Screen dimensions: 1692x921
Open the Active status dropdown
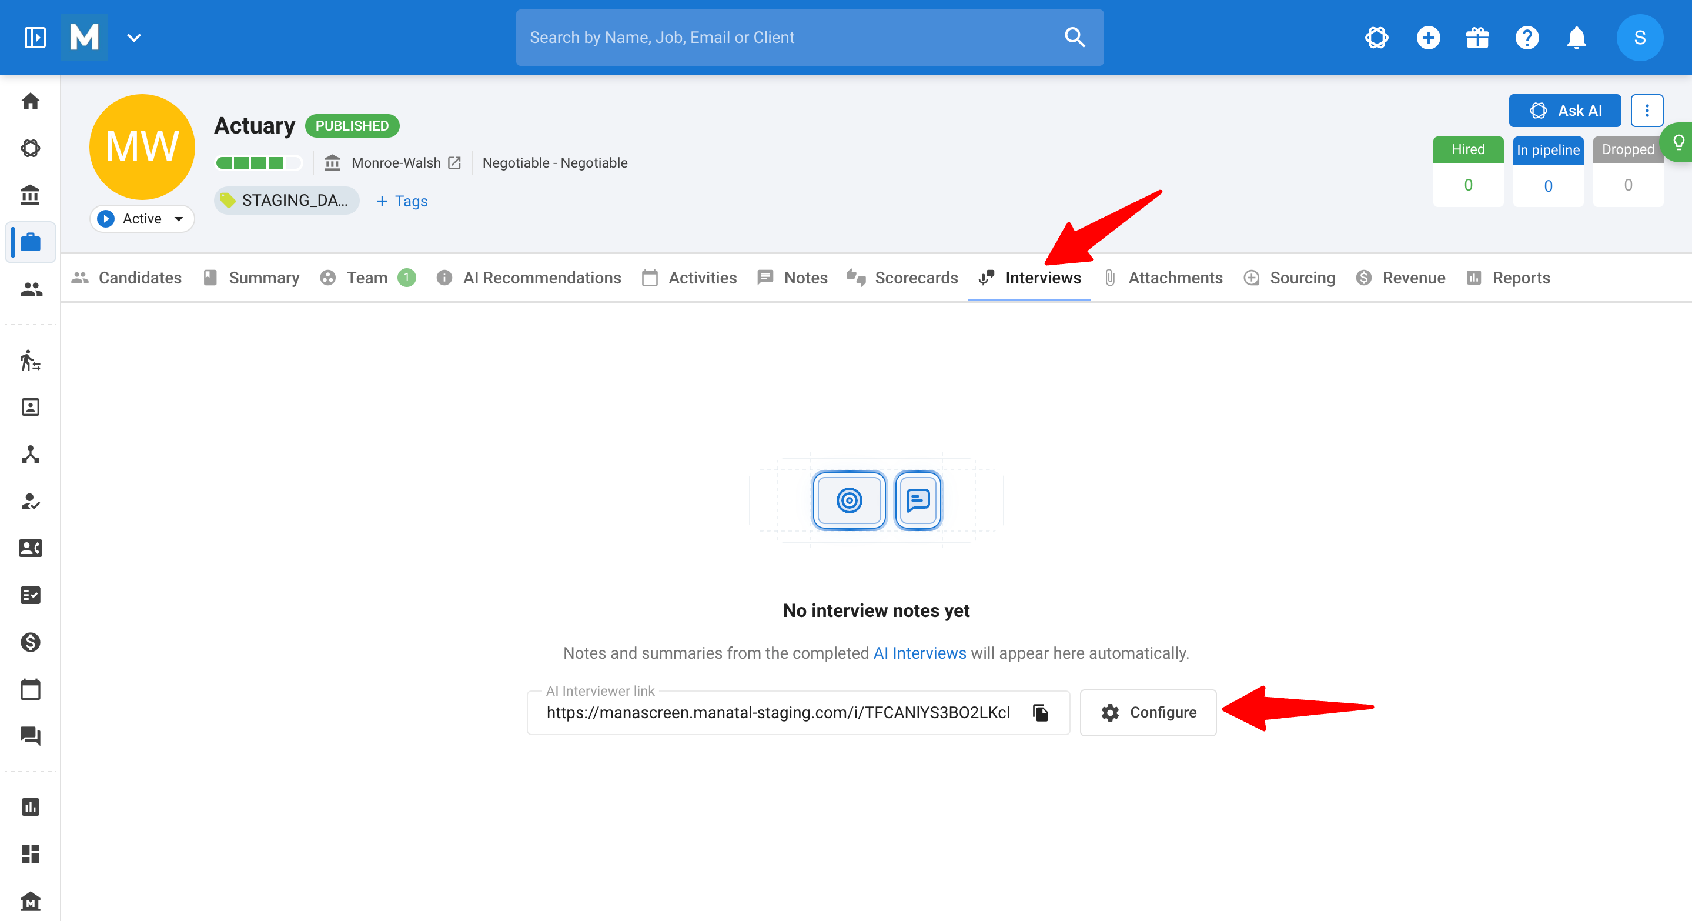(142, 219)
